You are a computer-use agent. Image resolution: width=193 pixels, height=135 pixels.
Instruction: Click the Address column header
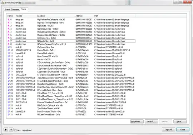[79, 16]
